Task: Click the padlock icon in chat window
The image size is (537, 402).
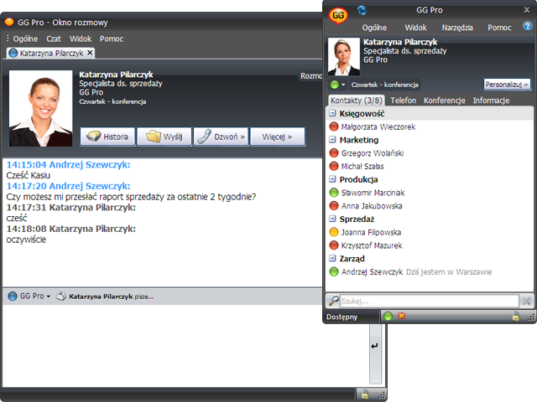Action: click(365, 394)
